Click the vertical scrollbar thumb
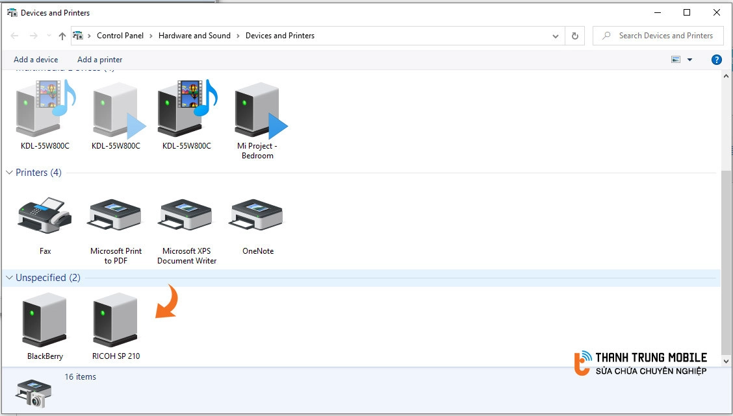 tap(726, 260)
